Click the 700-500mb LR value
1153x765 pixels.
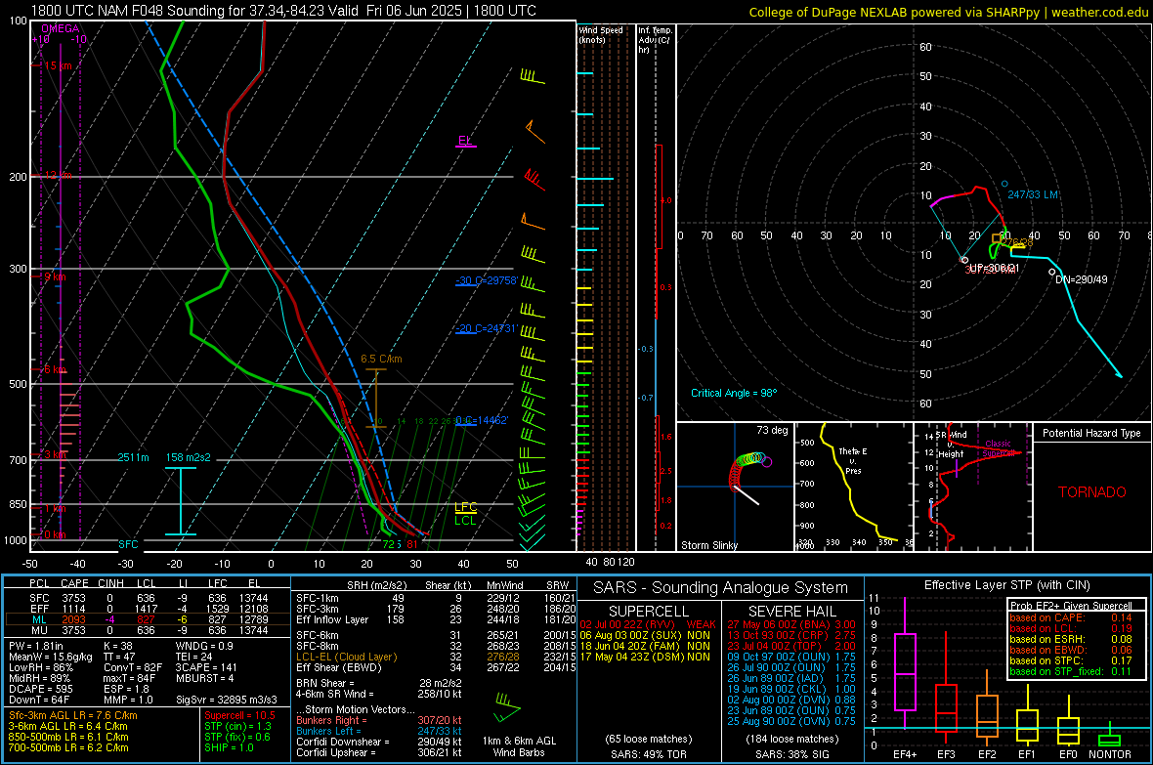click(68, 747)
